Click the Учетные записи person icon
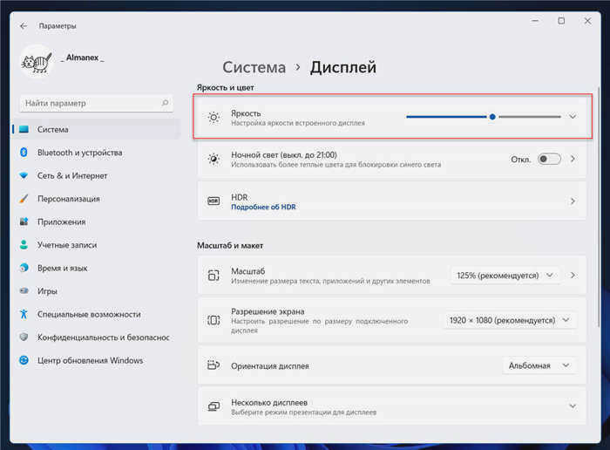 coord(24,244)
